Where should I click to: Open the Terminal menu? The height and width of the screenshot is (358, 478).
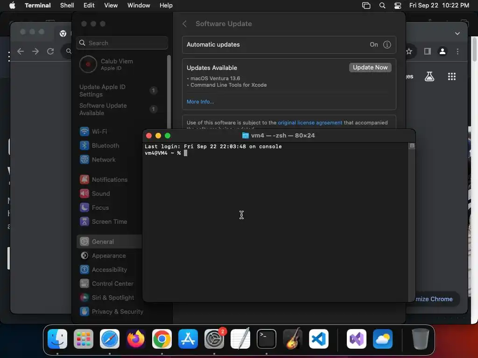38,6
